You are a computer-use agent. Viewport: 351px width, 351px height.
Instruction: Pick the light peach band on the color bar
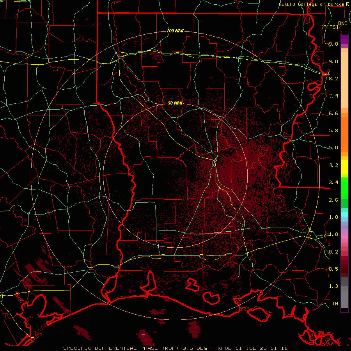[344, 80]
